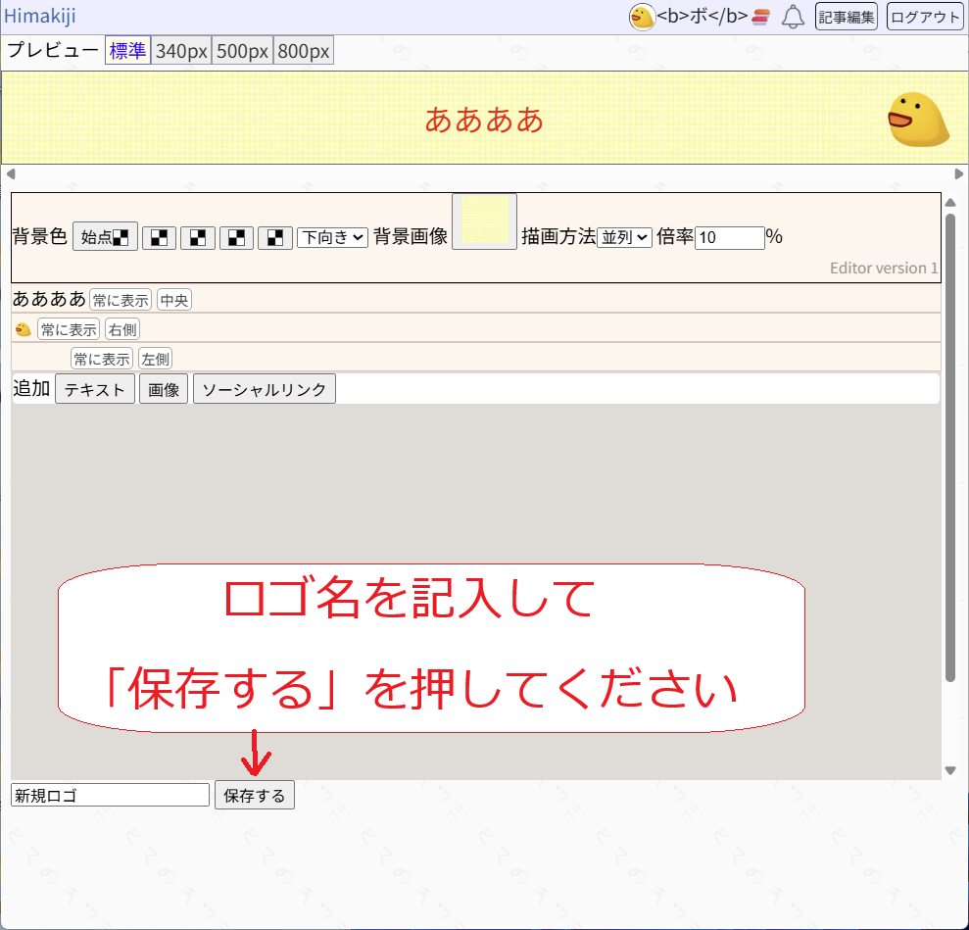The height and width of the screenshot is (930, 969).
Task: Click the editor scrollbar down arrow
Action: point(950,770)
